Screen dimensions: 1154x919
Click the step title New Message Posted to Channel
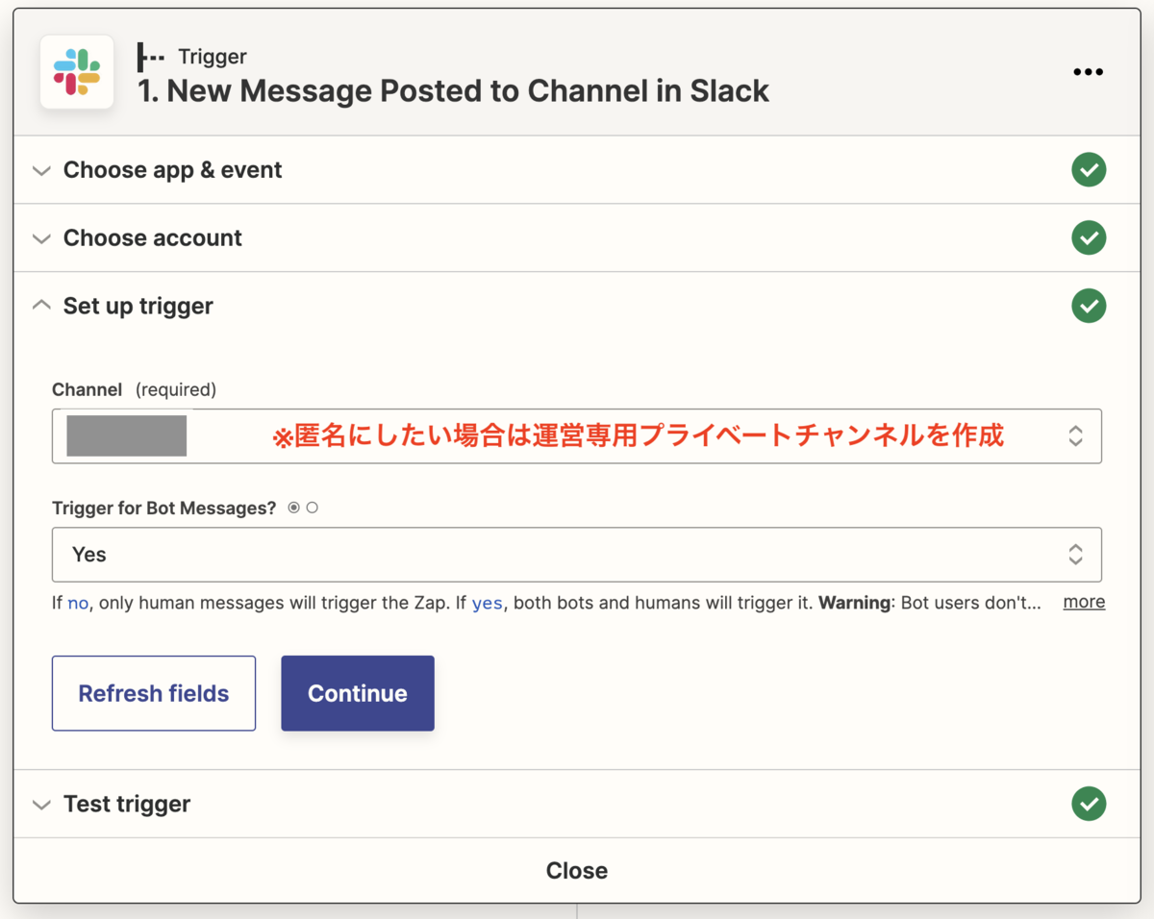453,91
